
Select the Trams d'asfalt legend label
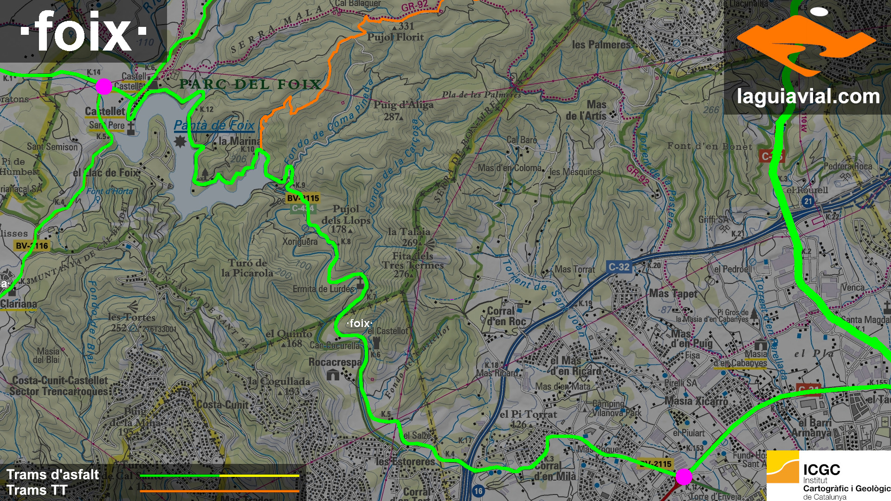point(52,475)
